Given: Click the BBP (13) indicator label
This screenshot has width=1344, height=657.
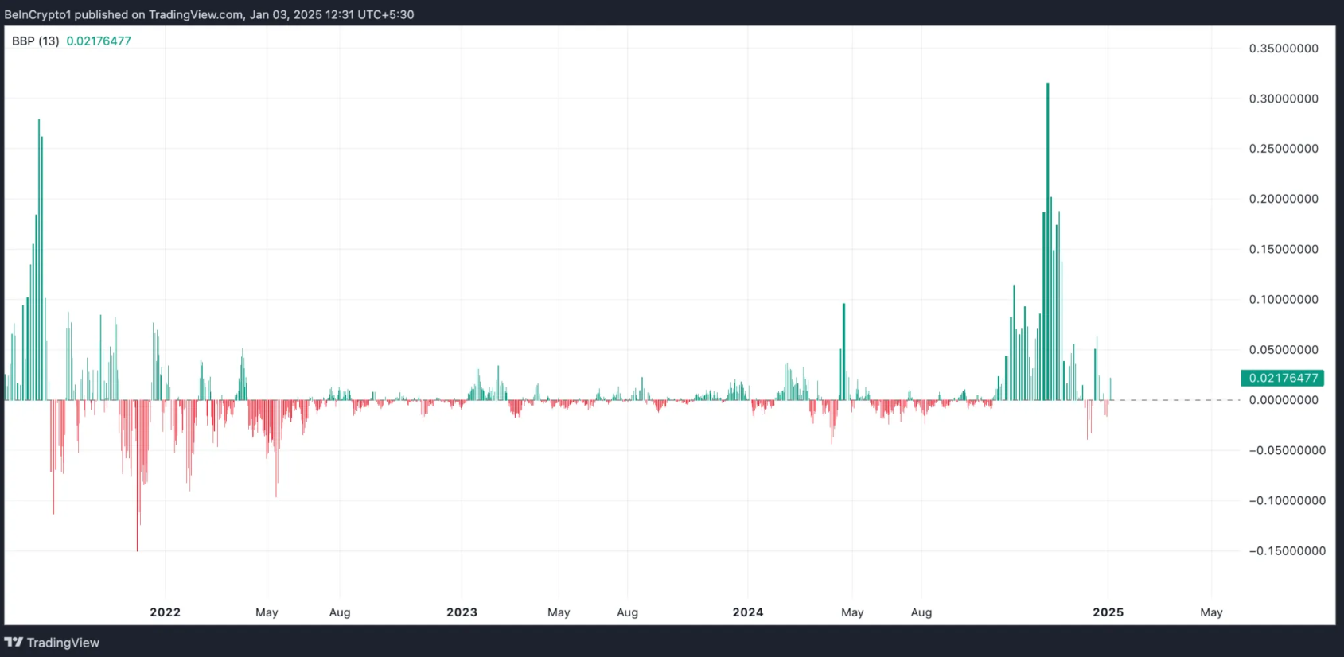Looking at the screenshot, I should click(36, 41).
